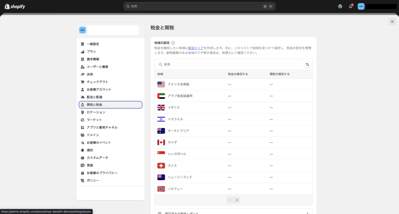Click the ロケーション pin icon
The width and height of the screenshot is (399, 214).
pyautogui.click(x=83, y=112)
